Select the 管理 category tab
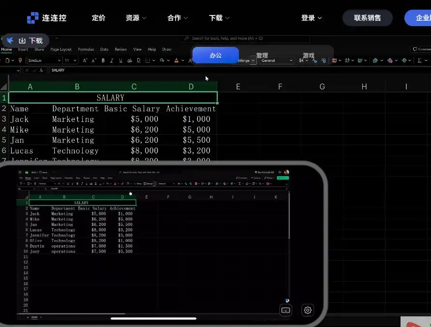Screen dimensions: 431x327 [x=262, y=55]
